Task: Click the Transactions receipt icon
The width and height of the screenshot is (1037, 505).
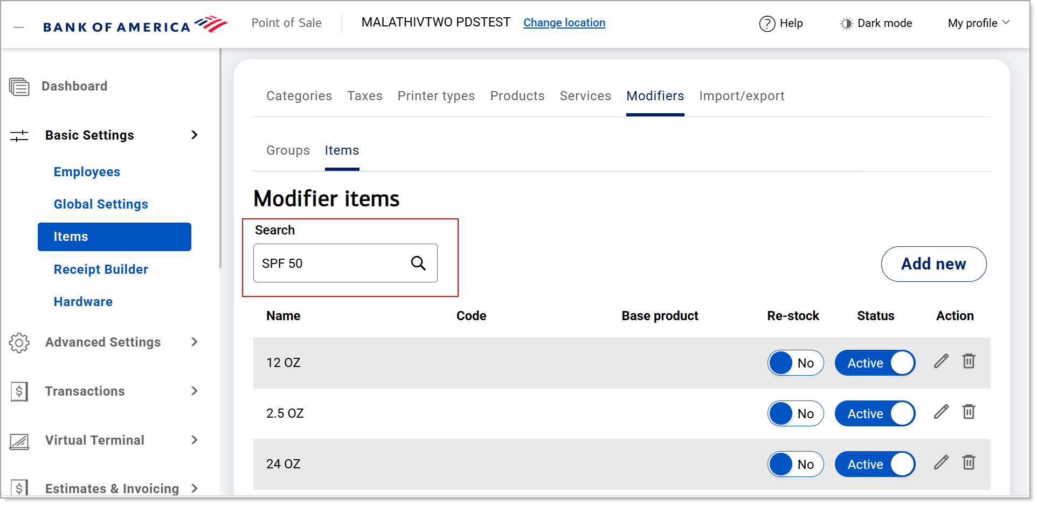Action: 19,392
